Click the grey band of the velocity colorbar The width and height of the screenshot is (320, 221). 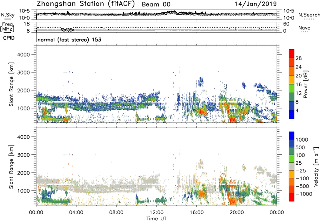pos(292,166)
